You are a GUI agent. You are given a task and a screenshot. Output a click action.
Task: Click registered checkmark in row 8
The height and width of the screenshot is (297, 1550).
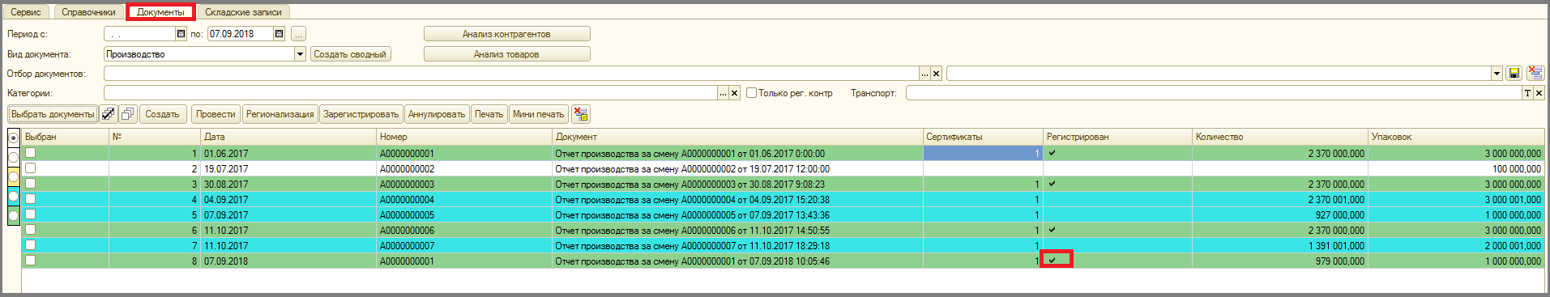click(1053, 261)
